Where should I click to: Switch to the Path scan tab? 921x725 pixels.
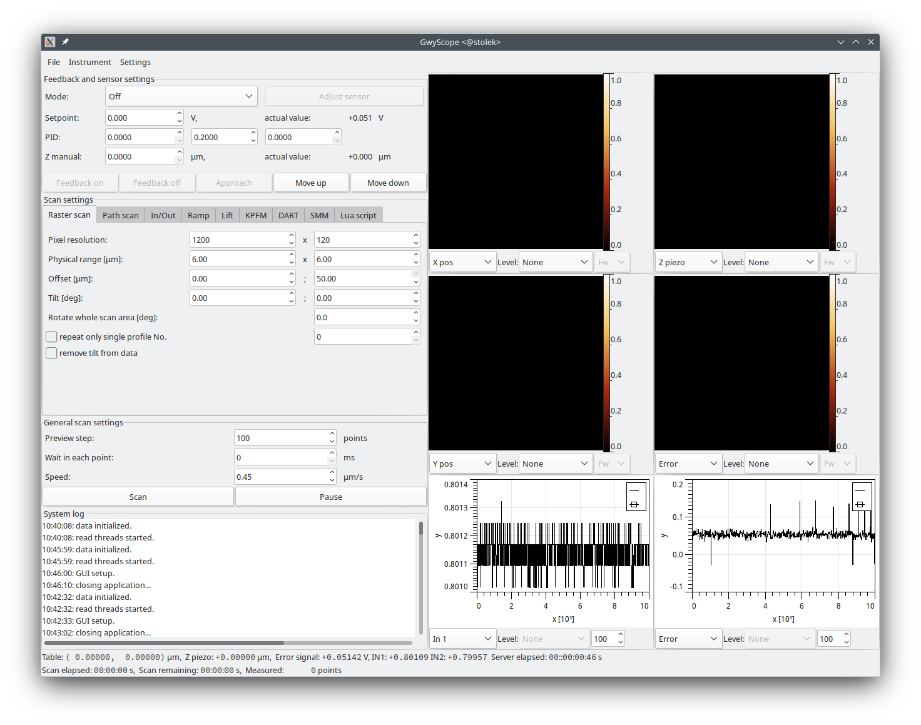pyautogui.click(x=120, y=215)
